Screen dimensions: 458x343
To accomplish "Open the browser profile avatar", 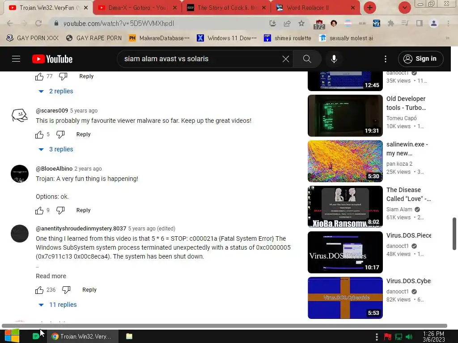I will 434,23.
